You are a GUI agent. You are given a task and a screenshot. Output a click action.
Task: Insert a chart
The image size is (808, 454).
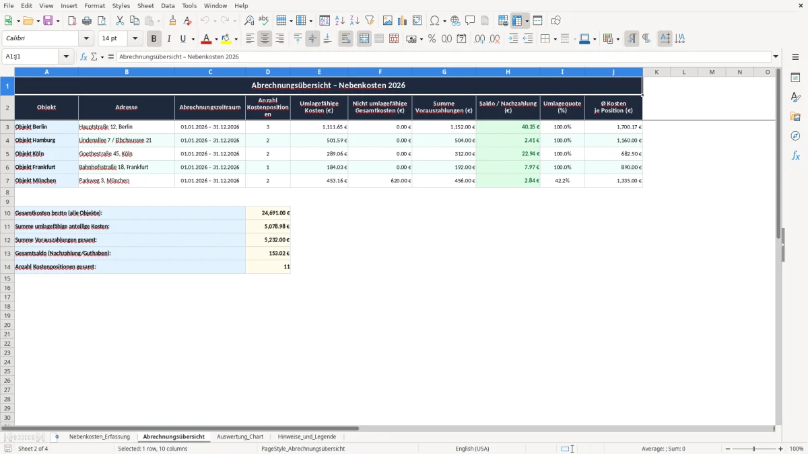[x=403, y=21]
